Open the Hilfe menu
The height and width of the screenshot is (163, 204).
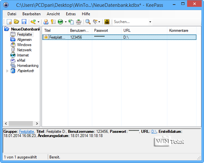[86, 14]
